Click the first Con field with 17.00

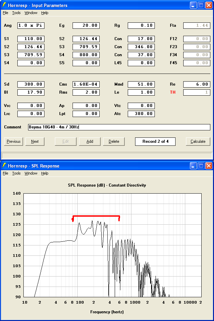141,39
